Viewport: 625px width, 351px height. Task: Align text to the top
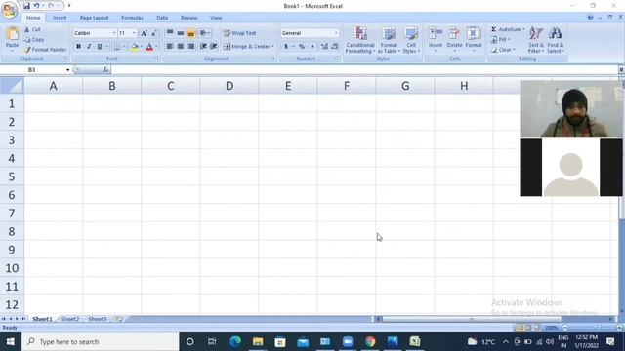(x=170, y=33)
